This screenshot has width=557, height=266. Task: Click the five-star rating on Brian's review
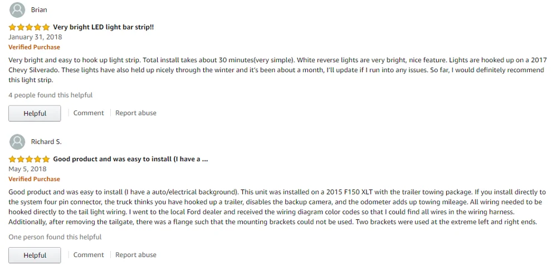coord(29,27)
